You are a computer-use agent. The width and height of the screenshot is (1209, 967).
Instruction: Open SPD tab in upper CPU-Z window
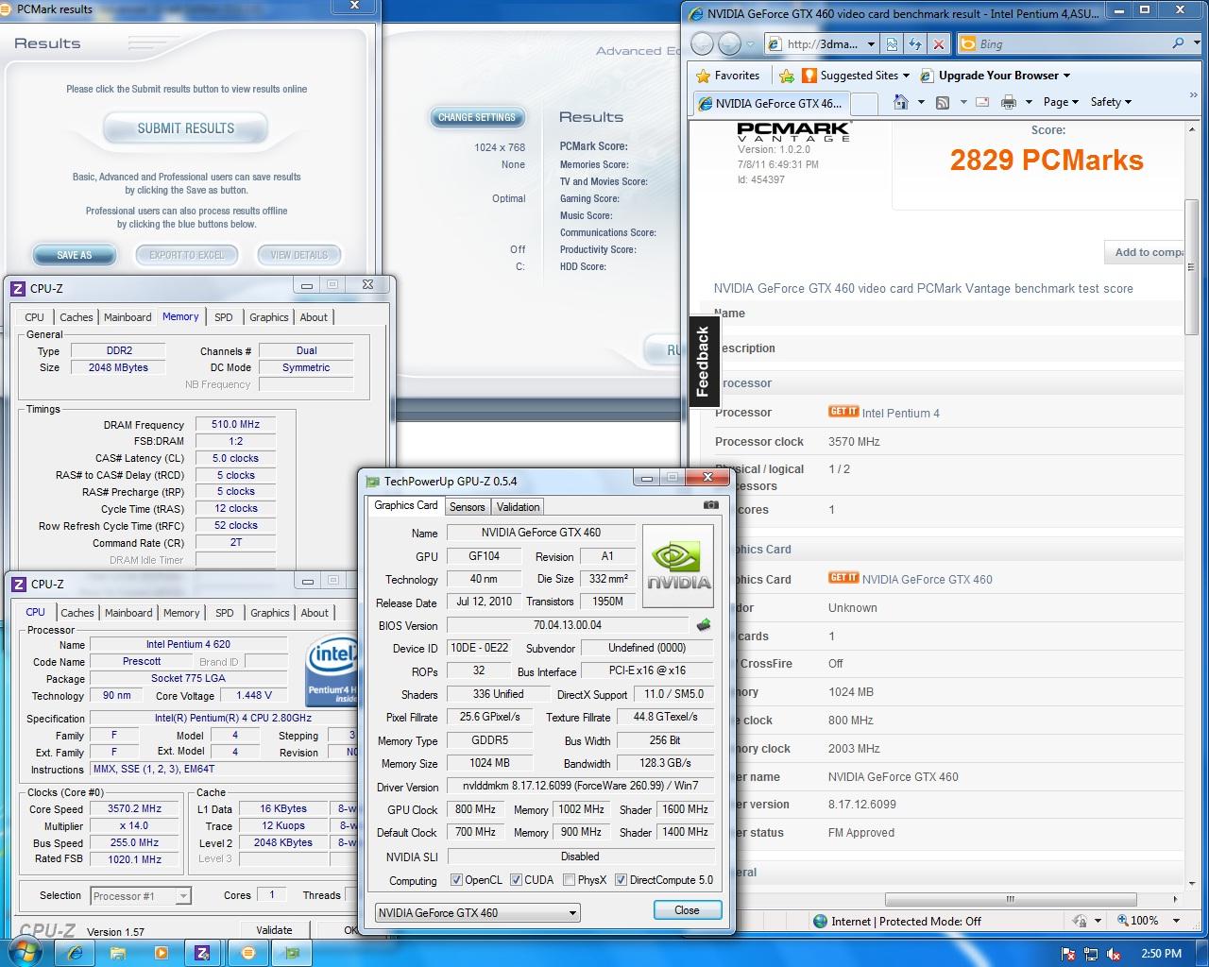(x=223, y=317)
